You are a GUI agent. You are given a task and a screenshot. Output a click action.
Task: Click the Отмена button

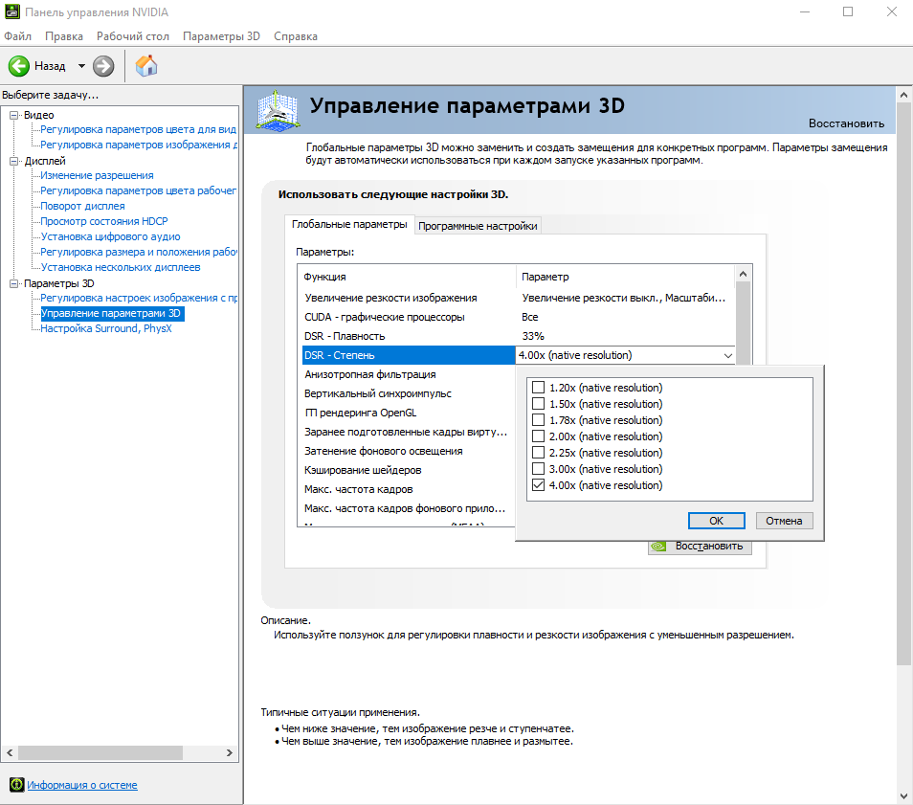pos(784,521)
